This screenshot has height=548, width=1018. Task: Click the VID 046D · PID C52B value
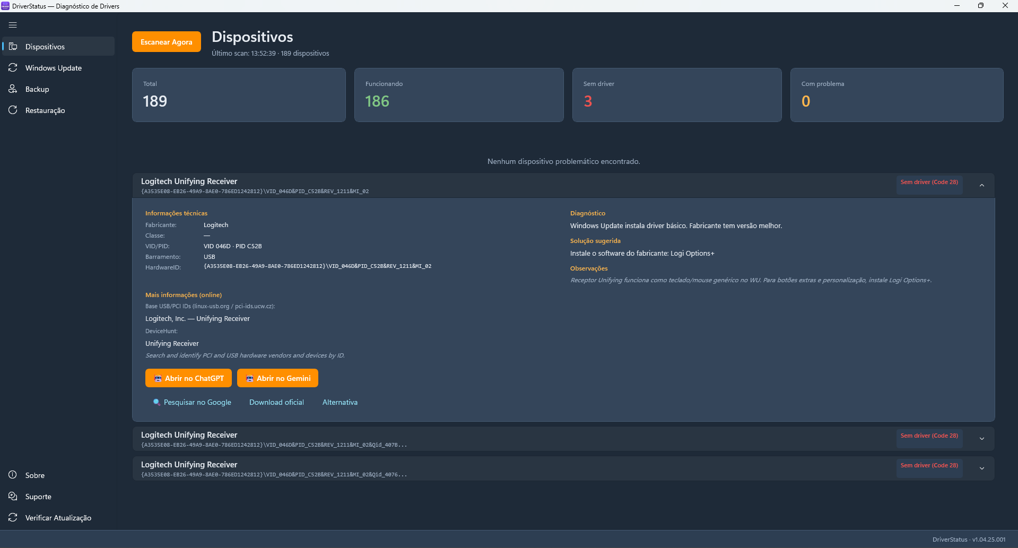tap(232, 246)
